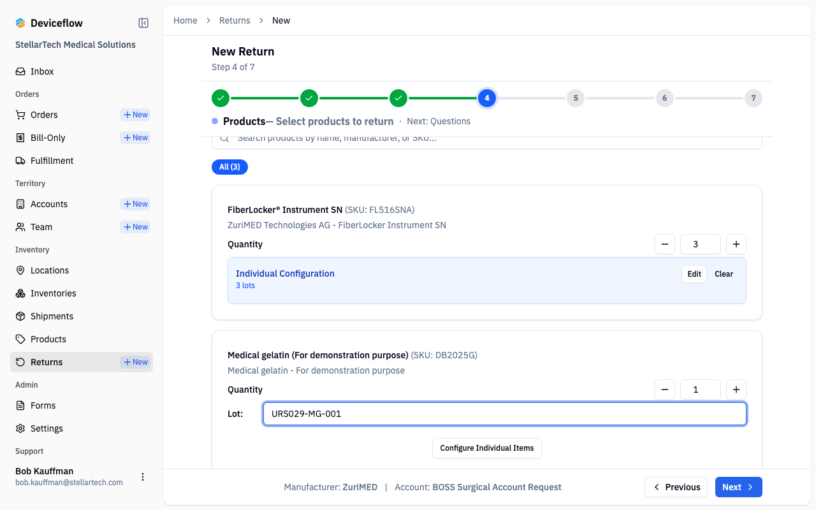Open Shipments in sidebar
816x510 pixels.
(82, 316)
